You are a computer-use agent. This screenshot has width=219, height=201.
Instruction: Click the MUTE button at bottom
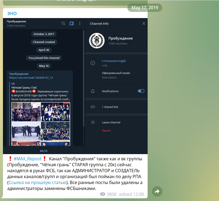pyautogui.click(x=44, y=151)
